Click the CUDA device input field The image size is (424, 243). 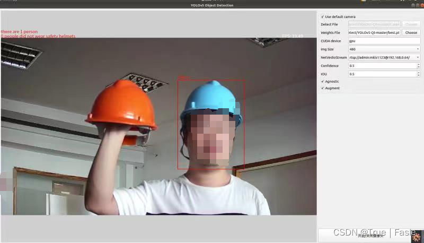pos(384,41)
